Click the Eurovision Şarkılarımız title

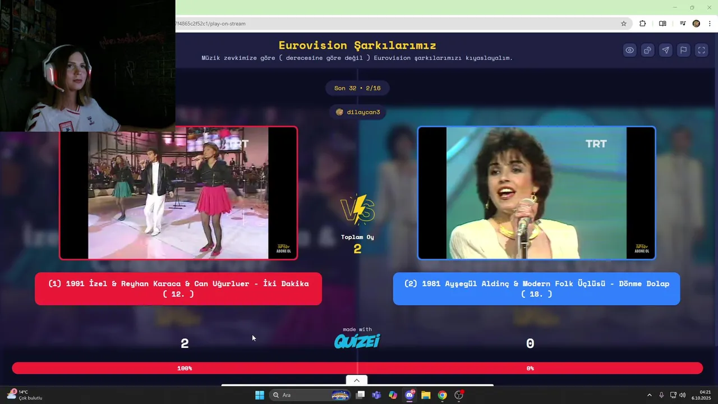[x=357, y=45]
